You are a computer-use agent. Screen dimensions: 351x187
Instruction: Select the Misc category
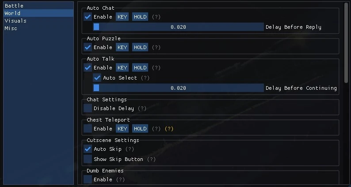pos(38,28)
